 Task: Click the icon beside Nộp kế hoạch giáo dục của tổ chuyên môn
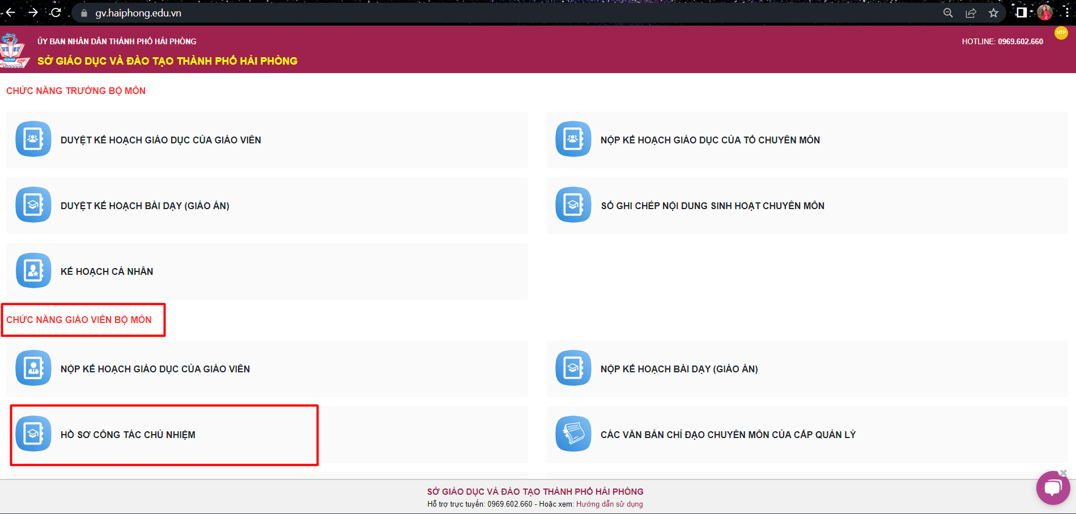[x=573, y=139]
